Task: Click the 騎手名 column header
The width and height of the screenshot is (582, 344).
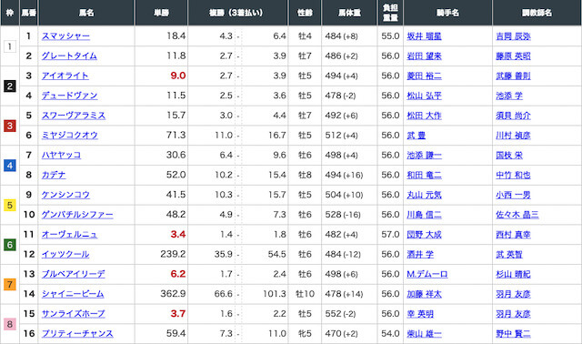Action: [x=447, y=13]
